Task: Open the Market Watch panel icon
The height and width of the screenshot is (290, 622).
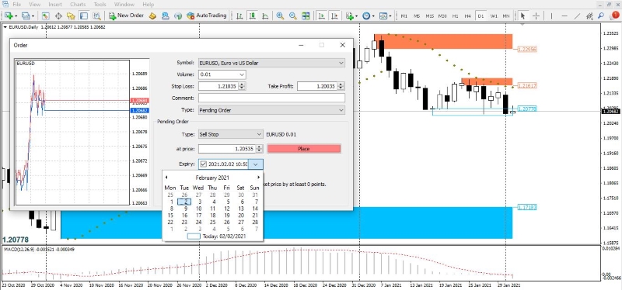Action: (x=45, y=16)
